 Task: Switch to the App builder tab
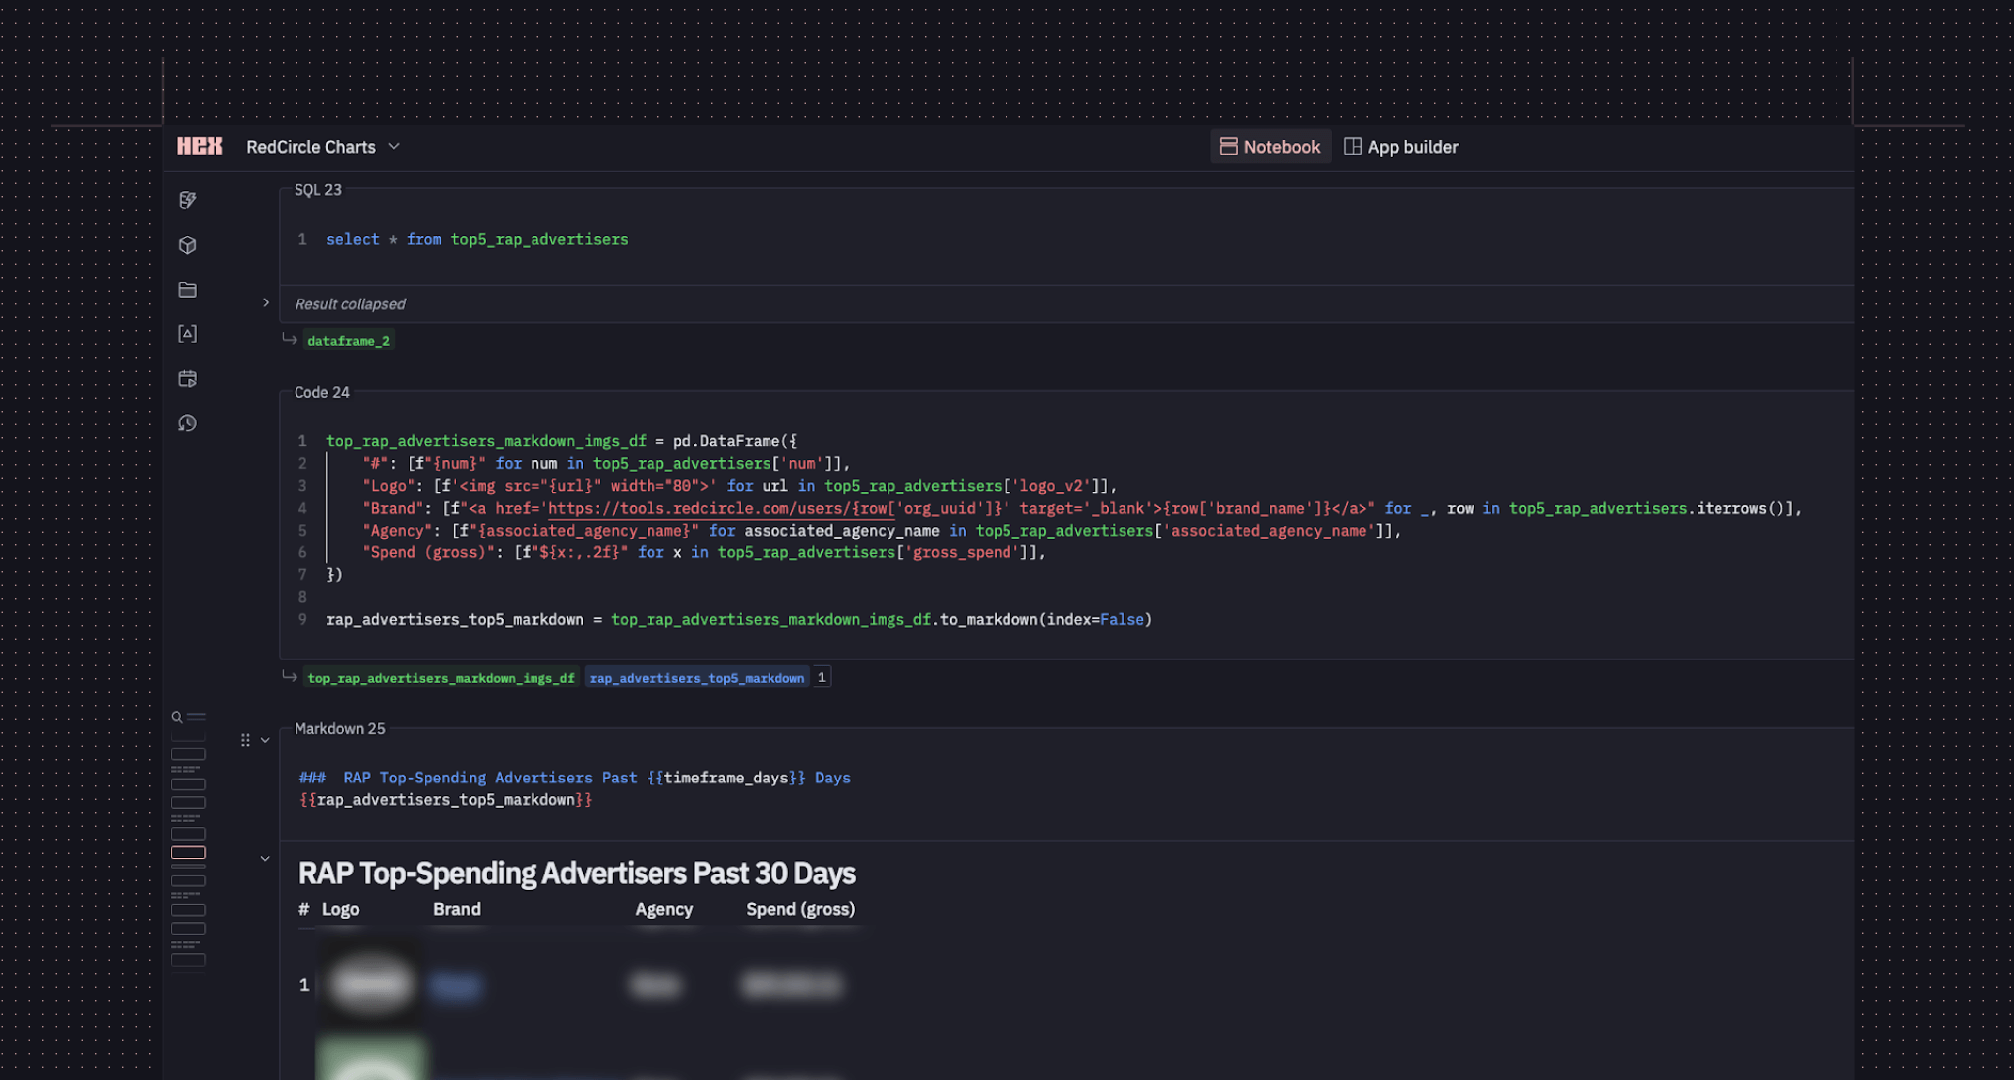pyautogui.click(x=1400, y=147)
